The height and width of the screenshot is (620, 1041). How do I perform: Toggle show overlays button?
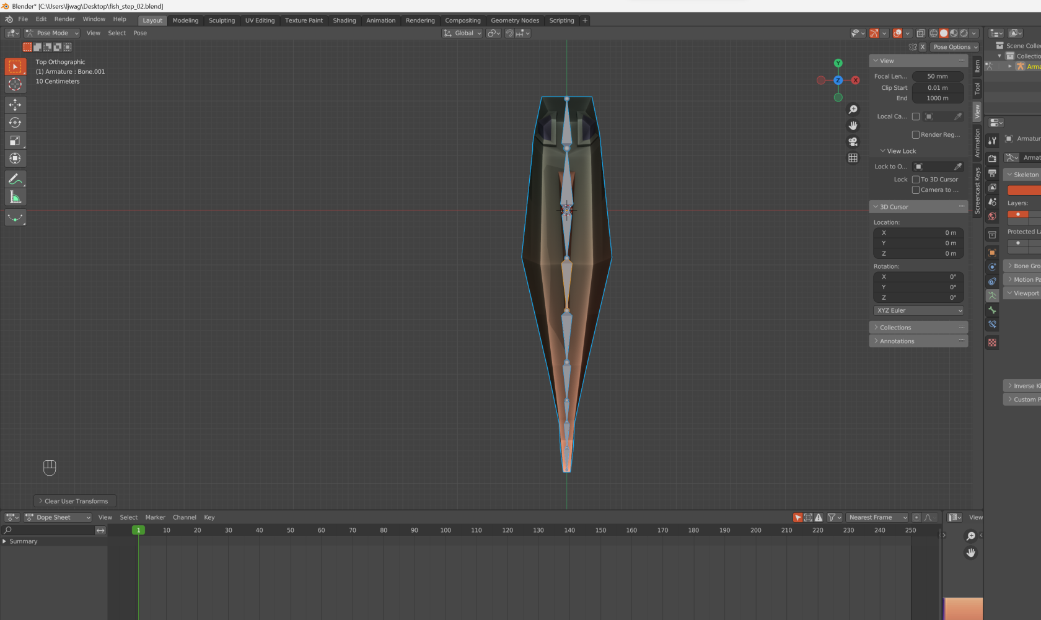coord(897,33)
